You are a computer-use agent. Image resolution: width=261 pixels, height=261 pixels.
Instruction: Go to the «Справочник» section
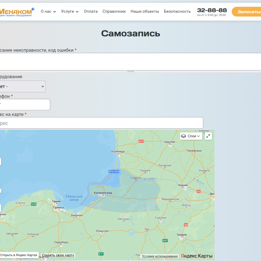[x=114, y=11]
